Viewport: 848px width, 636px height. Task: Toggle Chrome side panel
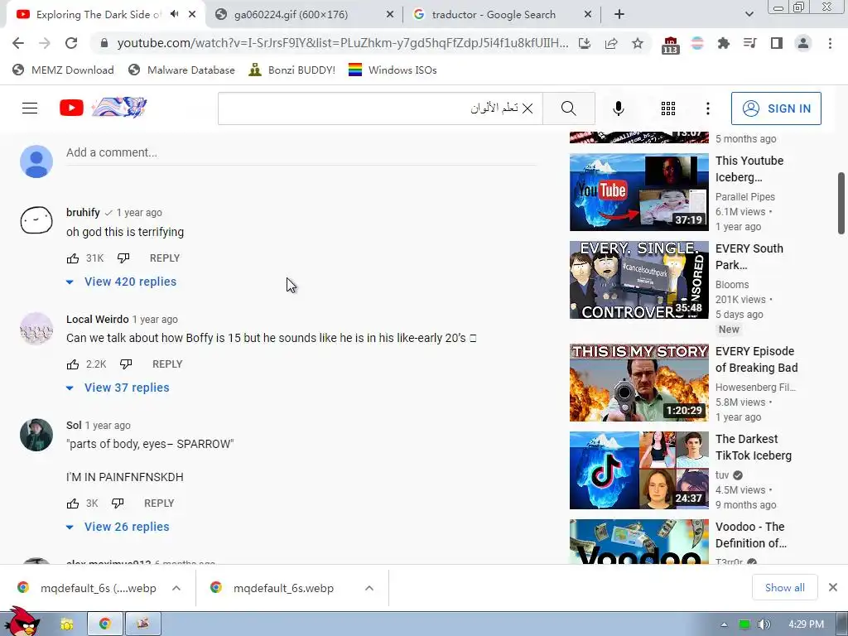(x=777, y=43)
